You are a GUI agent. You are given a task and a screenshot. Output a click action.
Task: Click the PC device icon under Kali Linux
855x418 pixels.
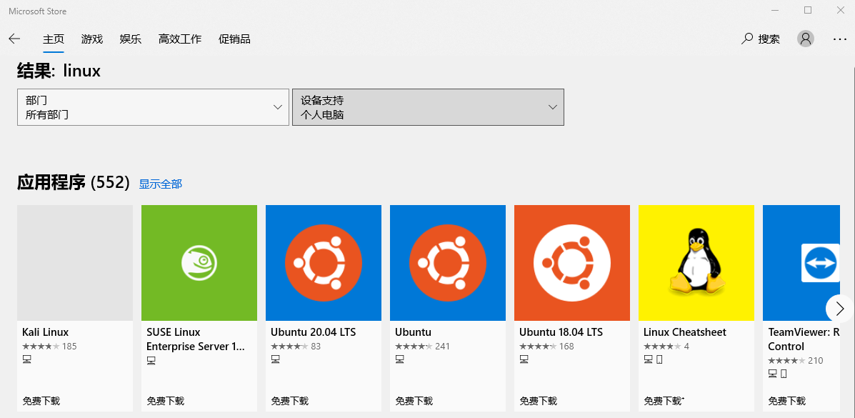click(x=26, y=359)
